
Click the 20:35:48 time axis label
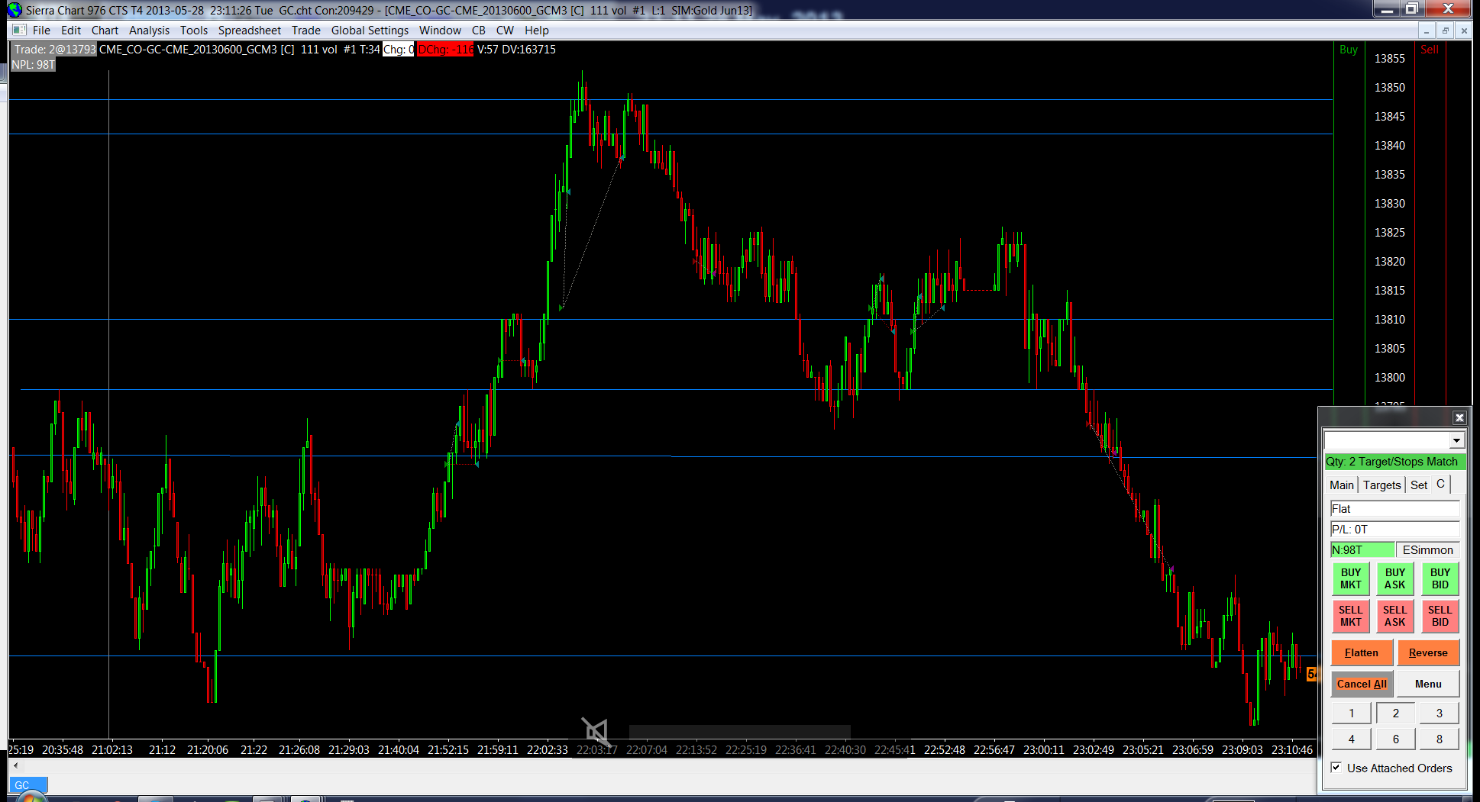tap(62, 750)
